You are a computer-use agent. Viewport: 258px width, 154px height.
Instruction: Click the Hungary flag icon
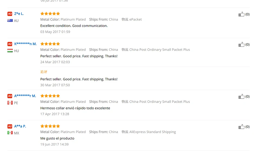click(10, 51)
